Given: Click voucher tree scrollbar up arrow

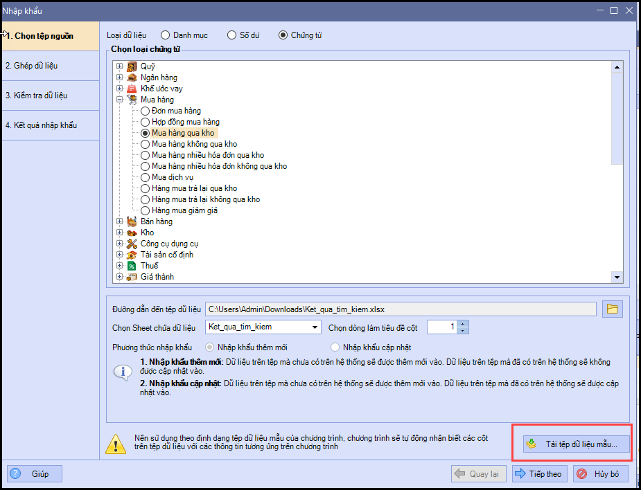Looking at the screenshot, I should [617, 67].
